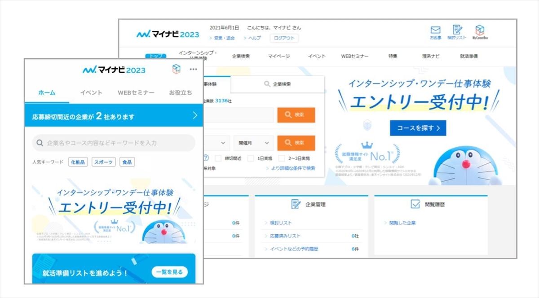The width and height of the screenshot is (539, 298).
Task: Click トップ in the desktop navigation
Action: 156,57
